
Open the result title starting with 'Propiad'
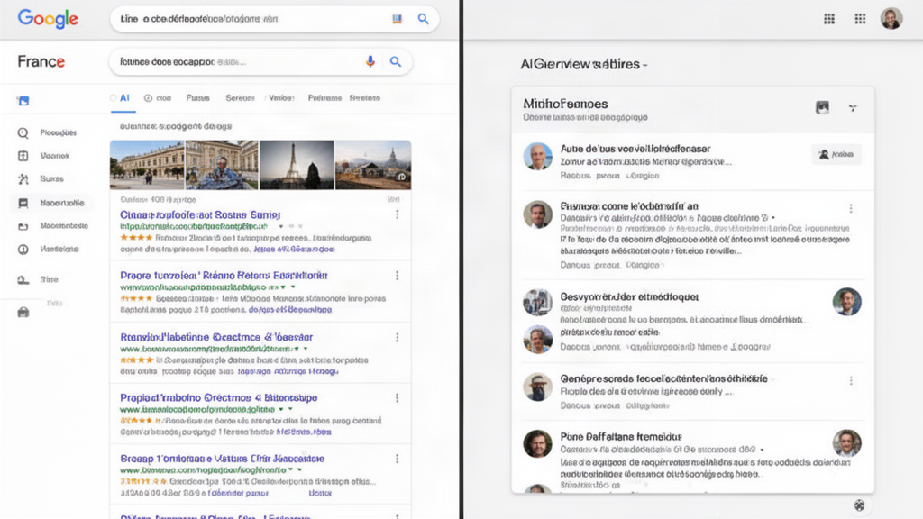[218, 397]
